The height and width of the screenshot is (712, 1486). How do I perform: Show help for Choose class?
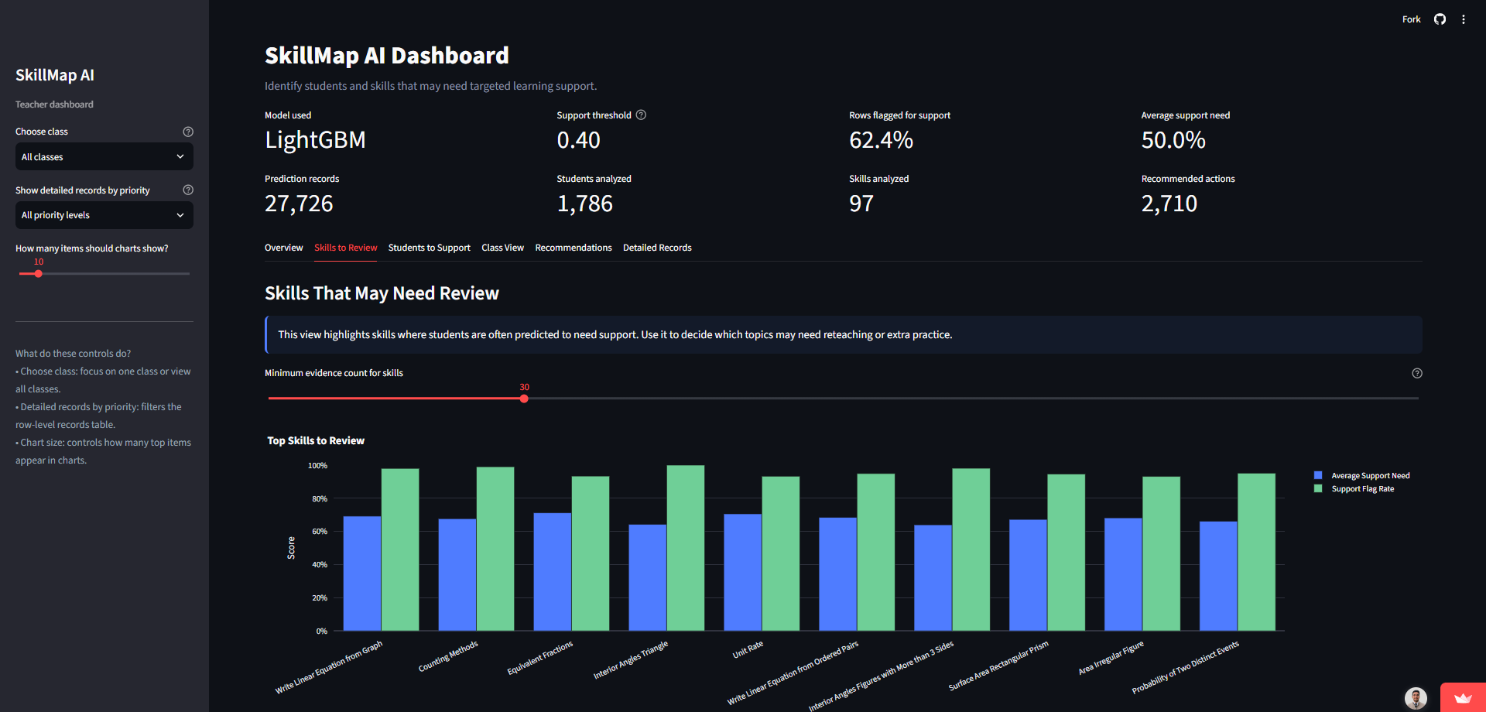click(188, 132)
